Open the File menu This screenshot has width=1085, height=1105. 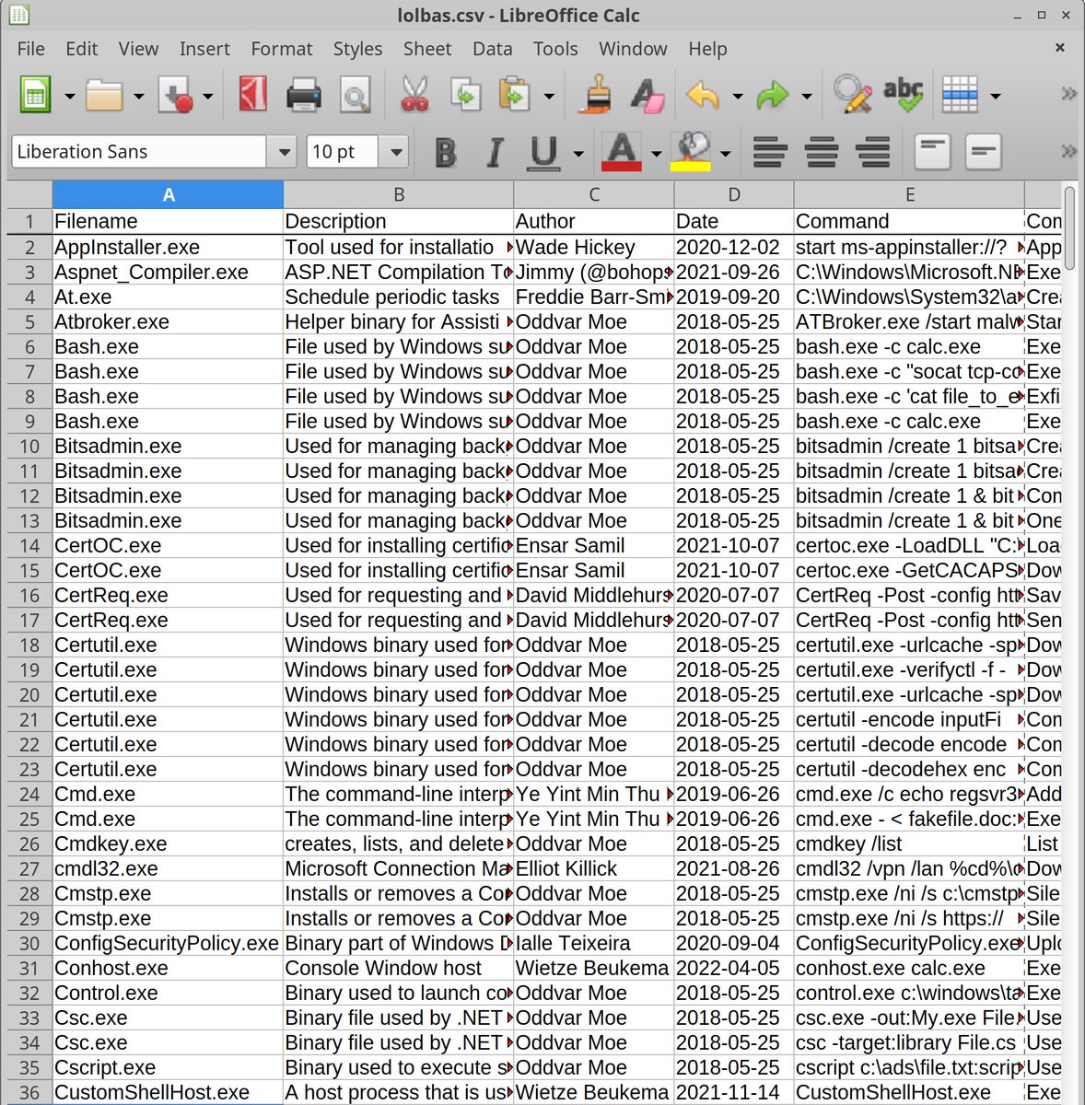(30, 49)
